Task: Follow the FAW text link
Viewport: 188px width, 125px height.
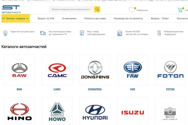Action: [x=133, y=89]
